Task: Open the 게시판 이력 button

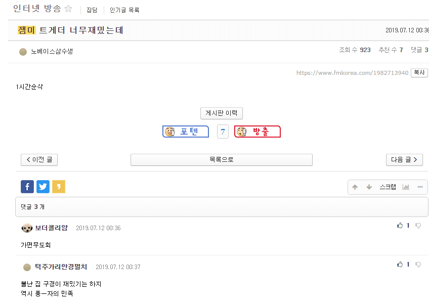Action: [222, 113]
